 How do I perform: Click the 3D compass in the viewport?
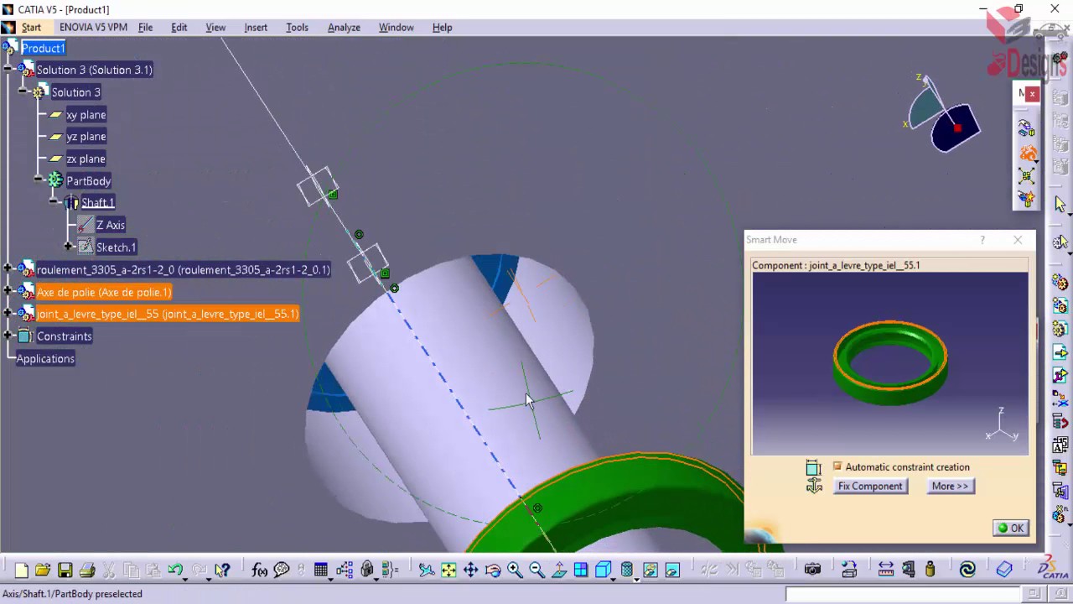pyautogui.click(x=946, y=115)
